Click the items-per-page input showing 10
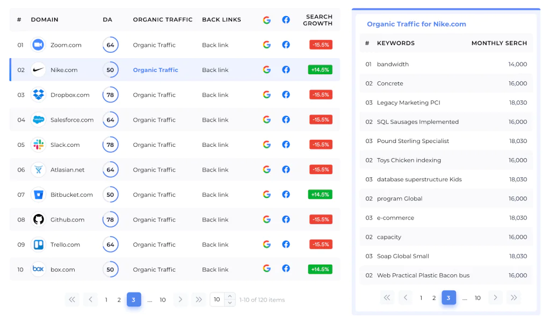This screenshot has height=328, width=550. point(218,300)
